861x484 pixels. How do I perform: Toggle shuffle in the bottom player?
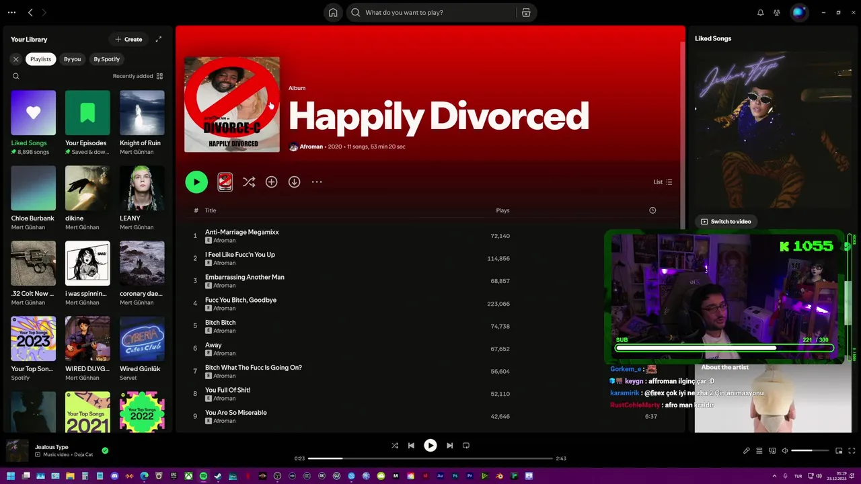395,445
